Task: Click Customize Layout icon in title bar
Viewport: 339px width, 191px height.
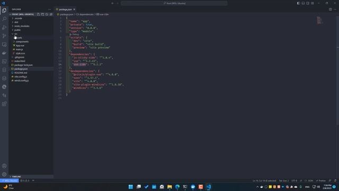Action: pos(313,3)
